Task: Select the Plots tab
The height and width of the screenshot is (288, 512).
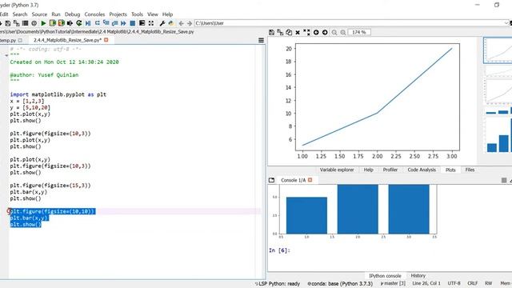Action: click(450, 170)
